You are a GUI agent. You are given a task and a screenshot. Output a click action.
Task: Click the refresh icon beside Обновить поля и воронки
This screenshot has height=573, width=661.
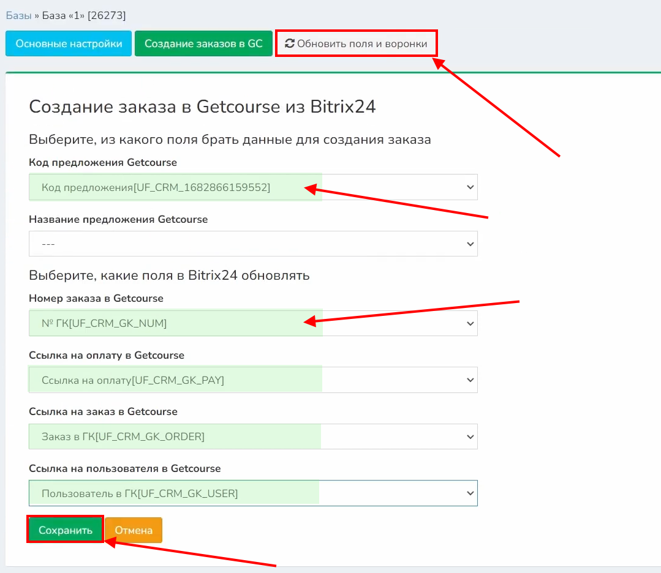(290, 44)
